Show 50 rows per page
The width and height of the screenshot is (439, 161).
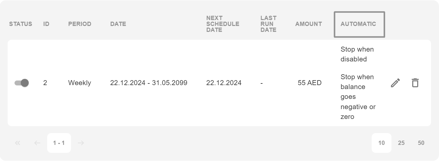point(421,143)
